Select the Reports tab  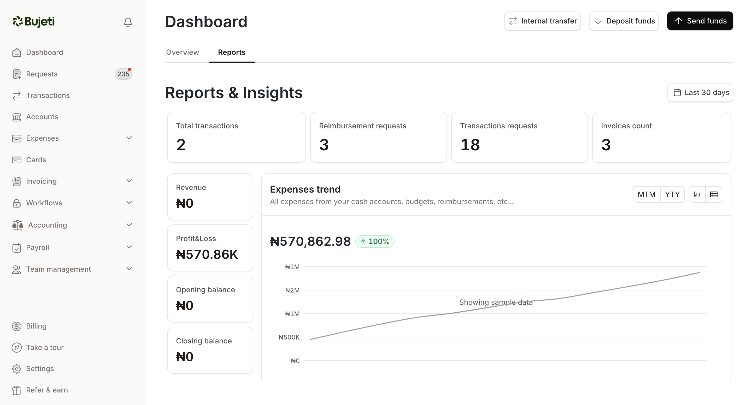232,52
